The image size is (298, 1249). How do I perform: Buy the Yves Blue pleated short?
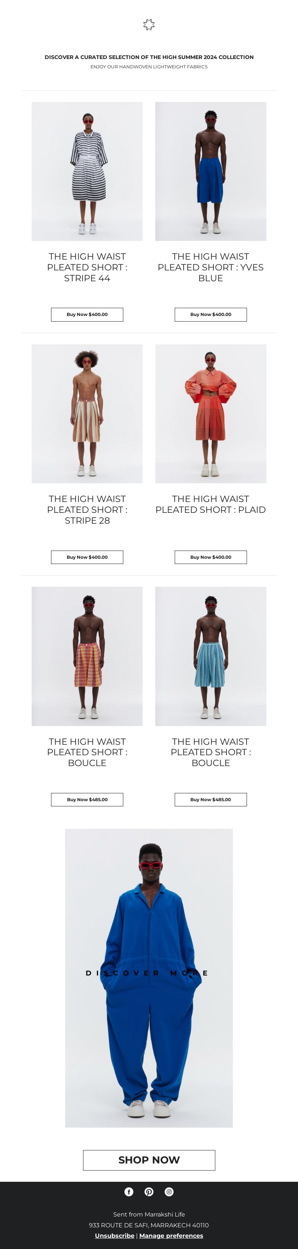pos(210,314)
